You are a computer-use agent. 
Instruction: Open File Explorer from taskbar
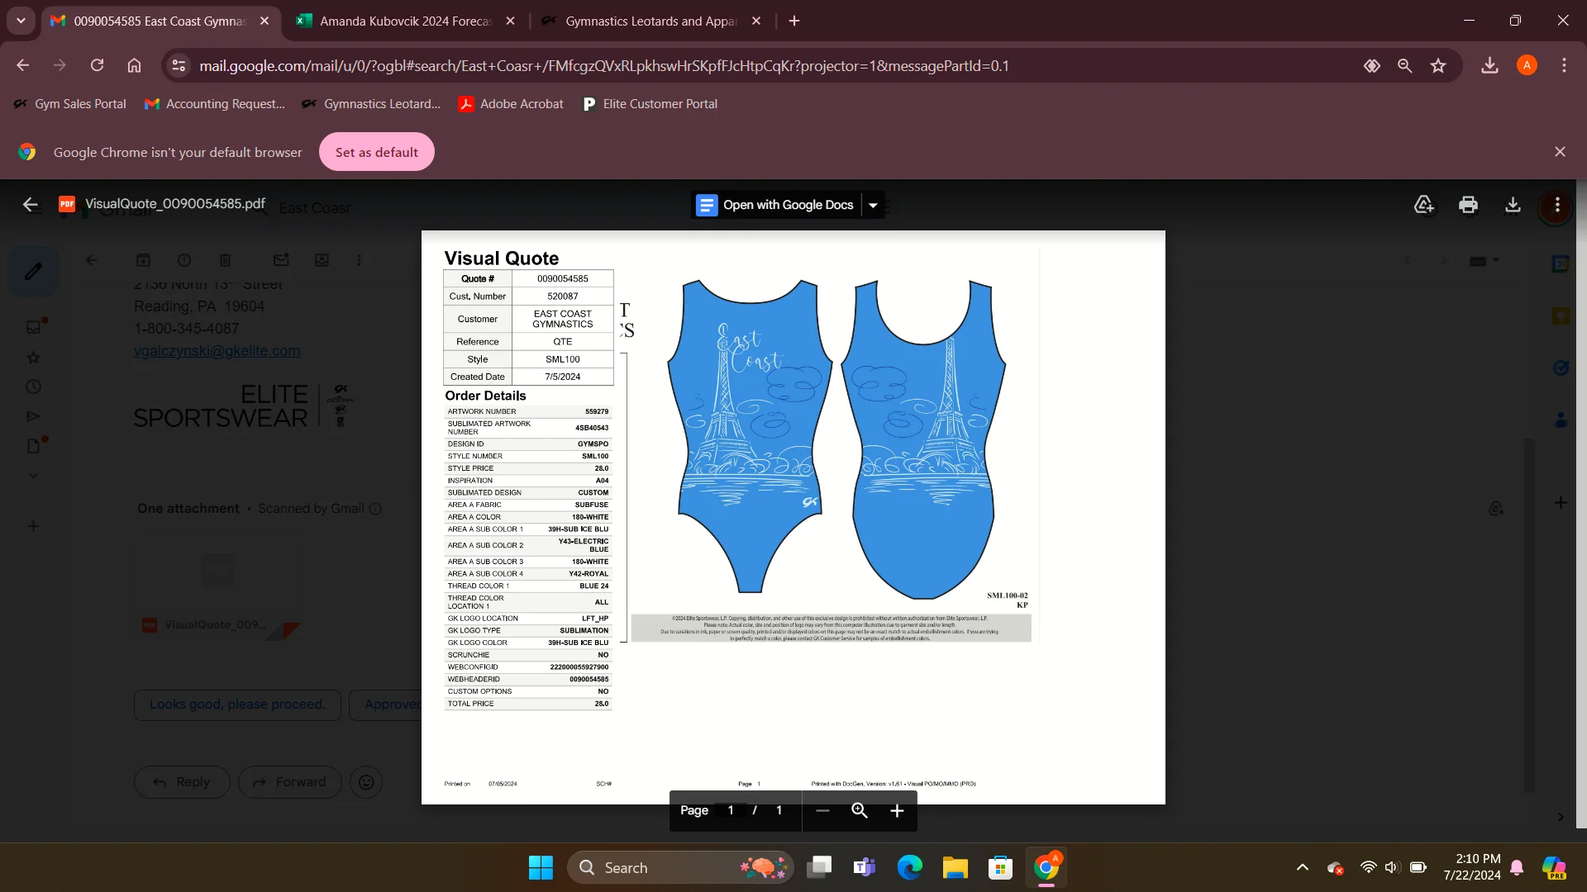pyautogui.click(x=956, y=867)
